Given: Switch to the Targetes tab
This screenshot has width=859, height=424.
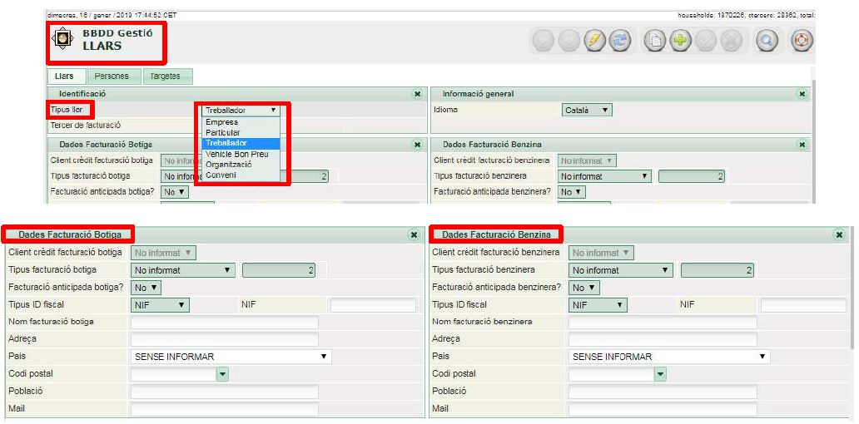Looking at the screenshot, I should 166,76.
